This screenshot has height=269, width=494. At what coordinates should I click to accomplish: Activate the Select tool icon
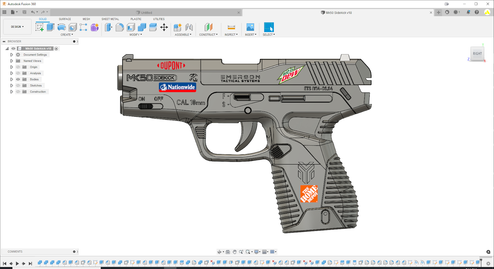269,27
